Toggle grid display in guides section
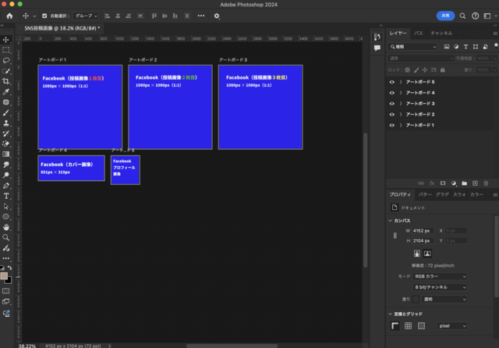This screenshot has height=348, width=499. (x=408, y=325)
